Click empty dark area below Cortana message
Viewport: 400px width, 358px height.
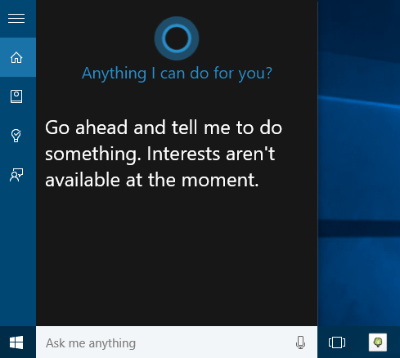(x=177, y=256)
